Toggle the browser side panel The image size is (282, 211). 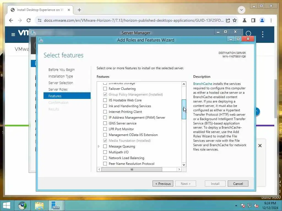tap(253, 20)
